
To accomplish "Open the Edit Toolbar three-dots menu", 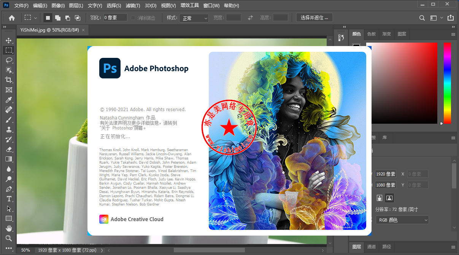I will [9, 248].
